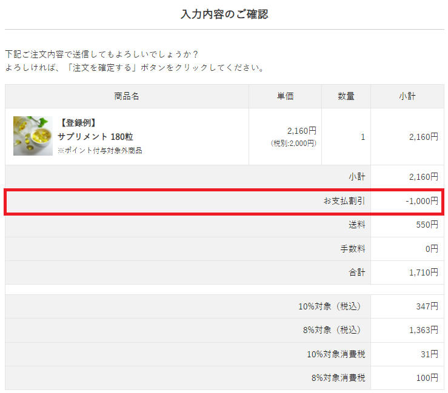The image size is (448, 393).
Task: Click the quantity value 1 in product row
Action: [363, 137]
